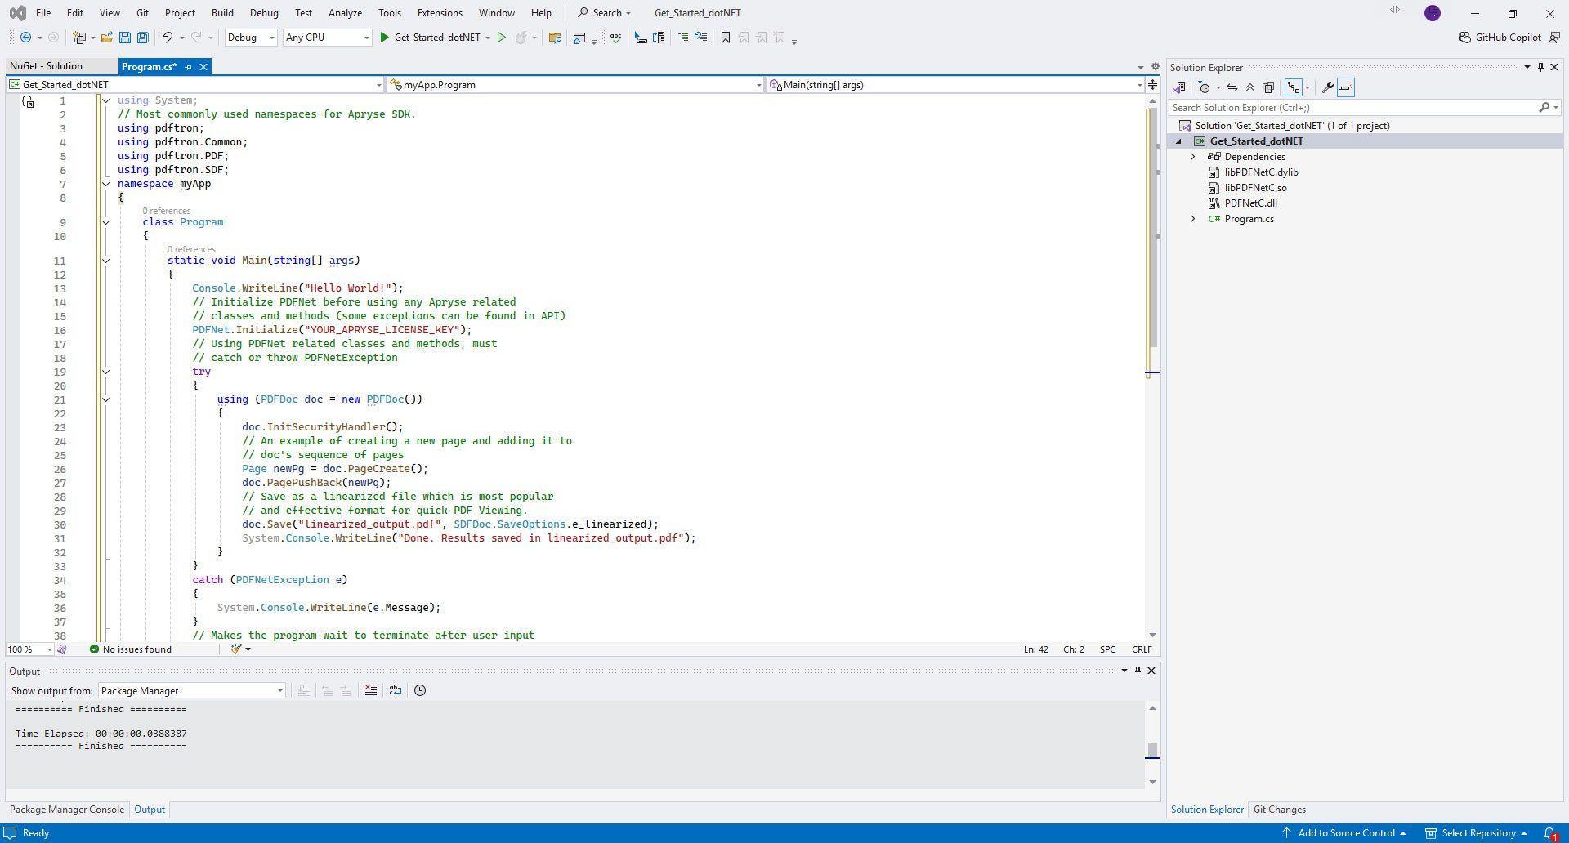The width and height of the screenshot is (1569, 843).
Task: Expand the Dependencies node
Action: (1192, 156)
